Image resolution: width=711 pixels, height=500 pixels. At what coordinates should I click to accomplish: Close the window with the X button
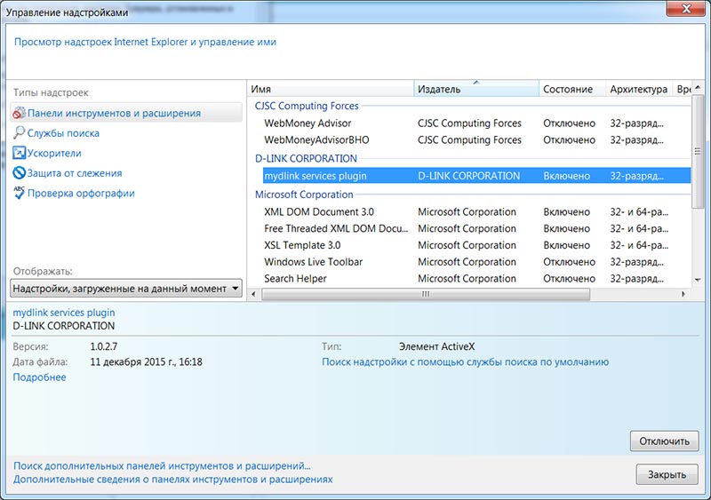686,8
